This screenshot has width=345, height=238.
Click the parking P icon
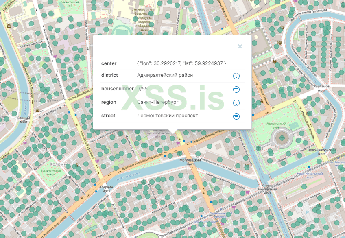308,212
